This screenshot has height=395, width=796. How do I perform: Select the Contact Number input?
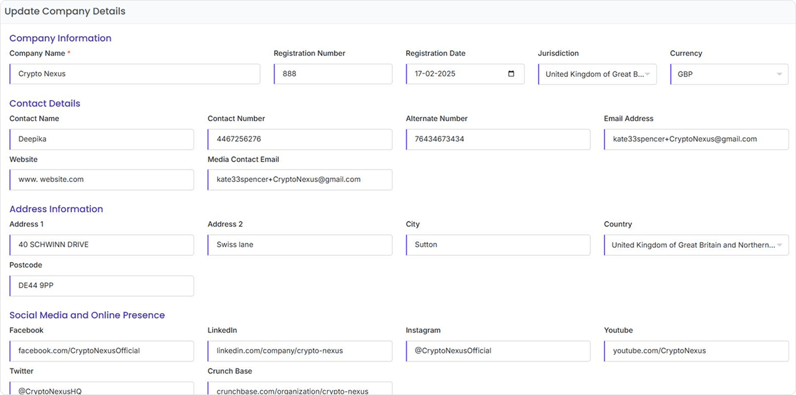(x=300, y=139)
